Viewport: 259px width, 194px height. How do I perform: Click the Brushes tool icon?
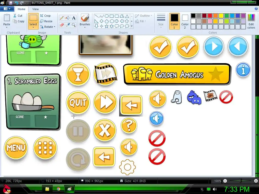click(85, 18)
